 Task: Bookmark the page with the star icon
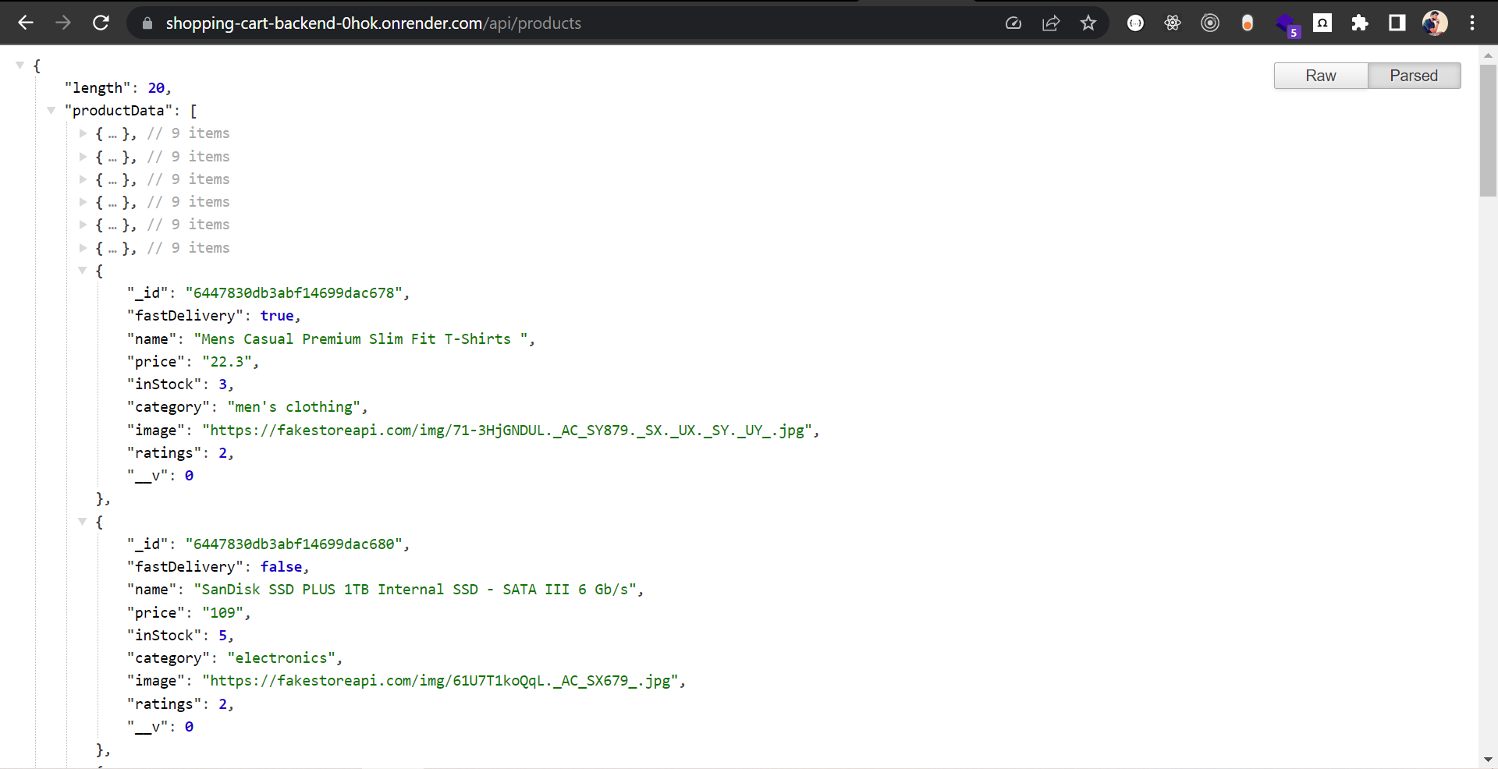1088,23
